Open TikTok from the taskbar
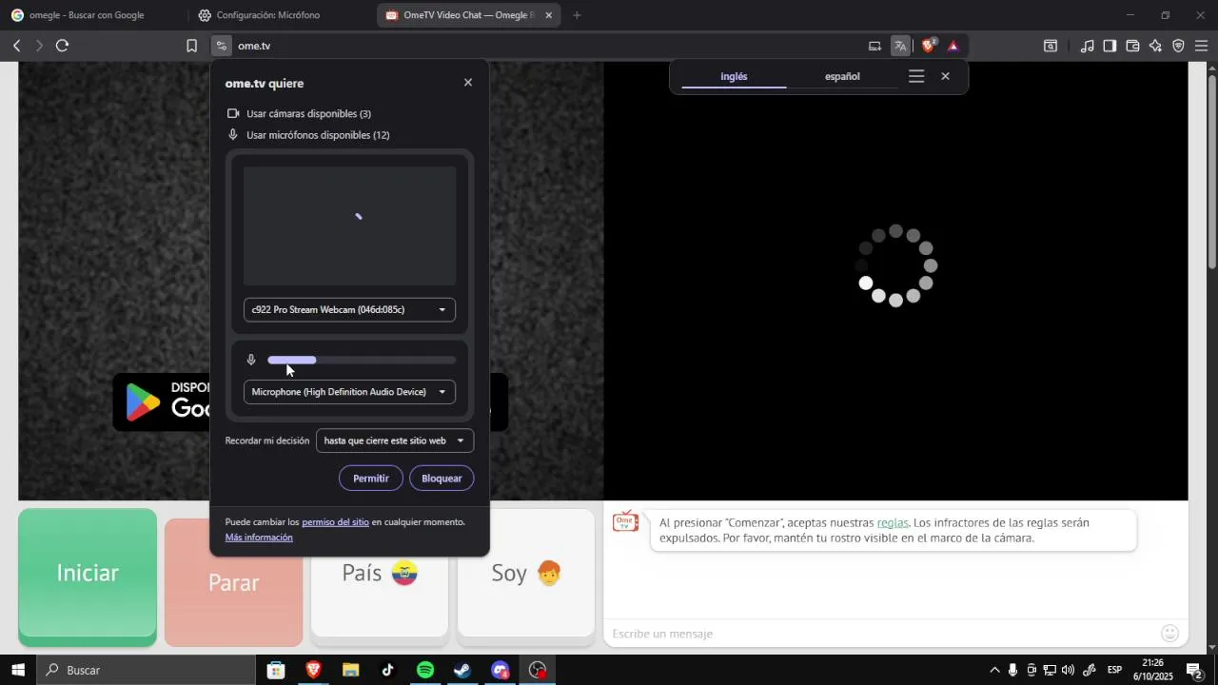Viewport: 1218px width, 685px height. point(387,670)
